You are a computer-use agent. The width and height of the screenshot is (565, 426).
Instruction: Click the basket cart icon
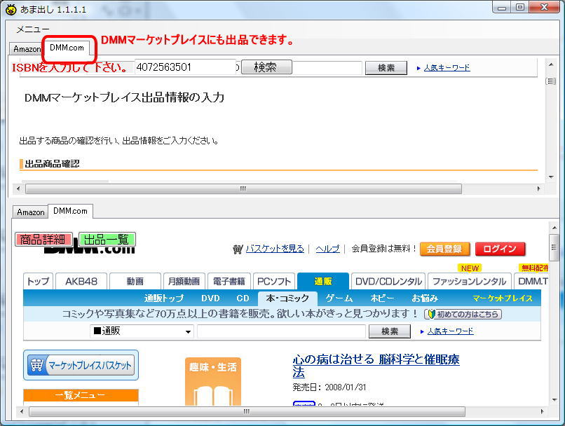click(238, 249)
